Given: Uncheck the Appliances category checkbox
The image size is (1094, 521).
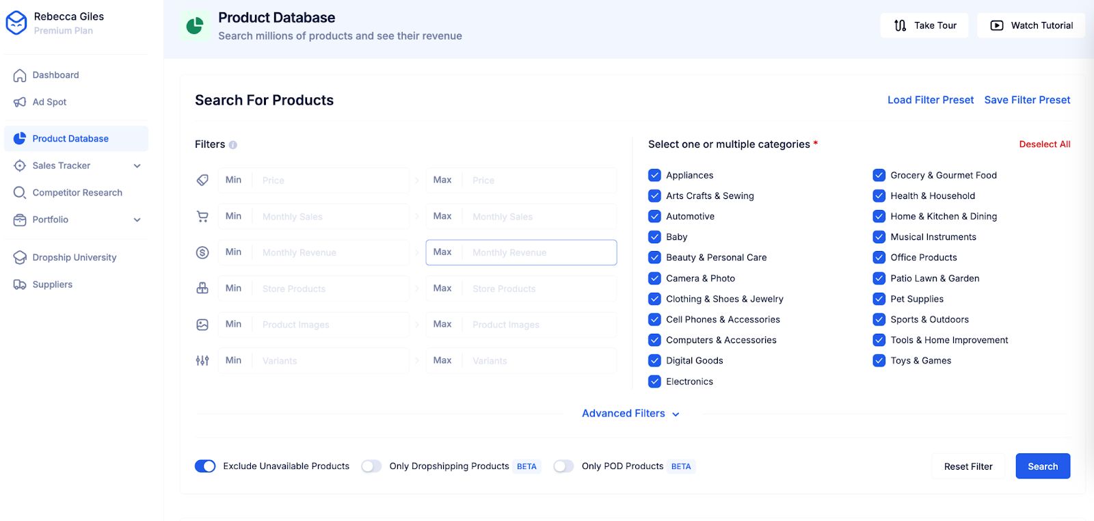Looking at the screenshot, I should click(x=654, y=175).
